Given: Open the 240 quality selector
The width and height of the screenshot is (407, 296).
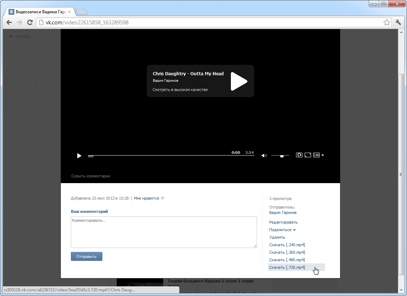Looking at the screenshot, I should tap(316, 155).
